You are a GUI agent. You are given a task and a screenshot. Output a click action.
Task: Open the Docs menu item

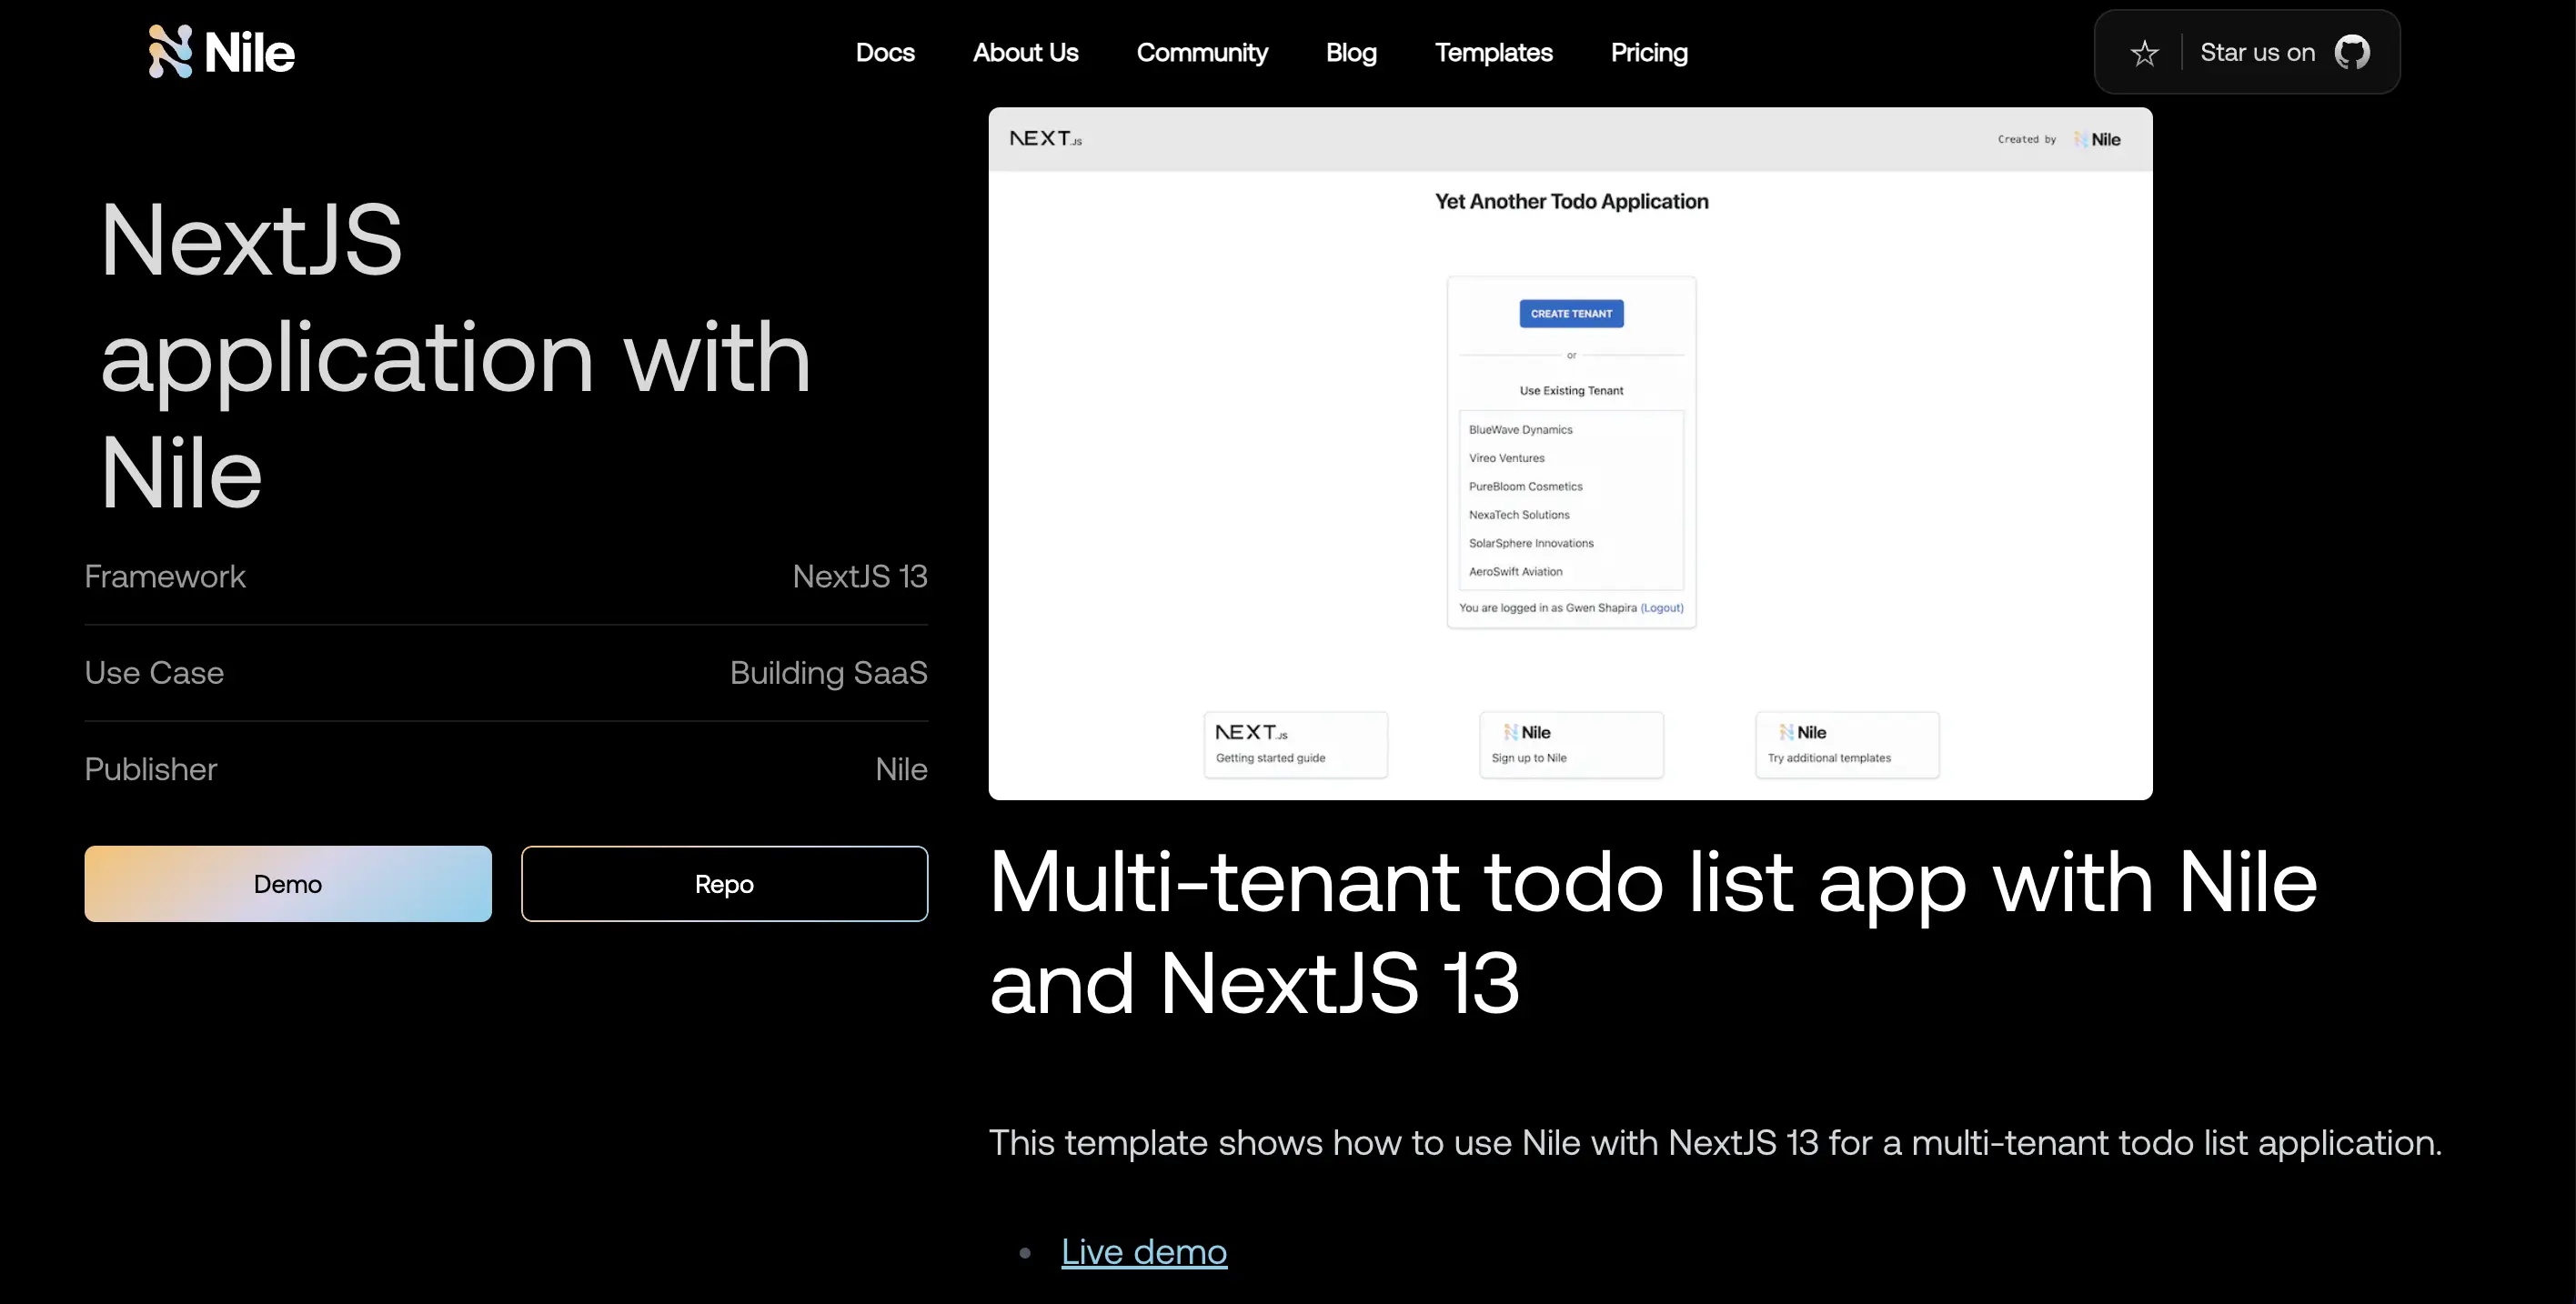[885, 52]
